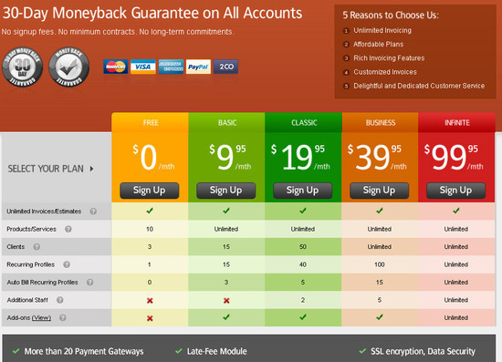Sign up for the Free plan
This screenshot has width=502, height=362.
pos(150,191)
